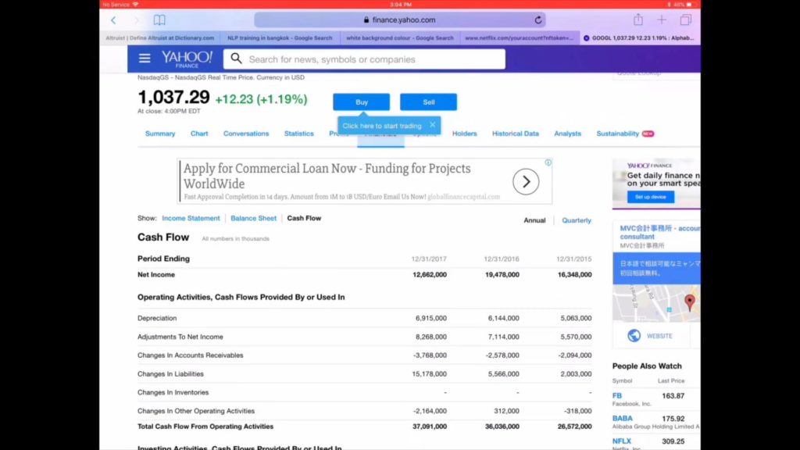Select the Annual period option
The height and width of the screenshot is (450, 800).
[x=534, y=220]
